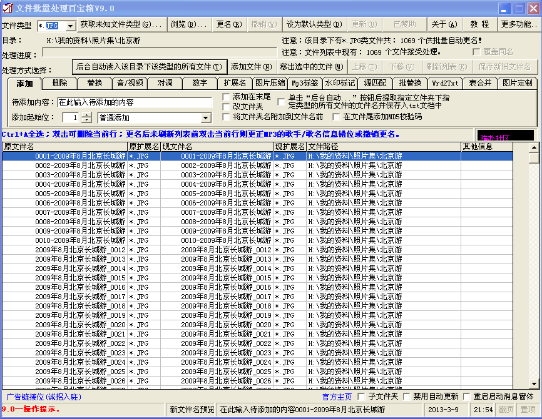Click the app icon in the title bar
542x419 pixels.
click(x=8, y=8)
